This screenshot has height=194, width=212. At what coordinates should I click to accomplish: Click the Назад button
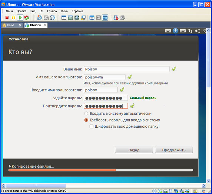134,150
